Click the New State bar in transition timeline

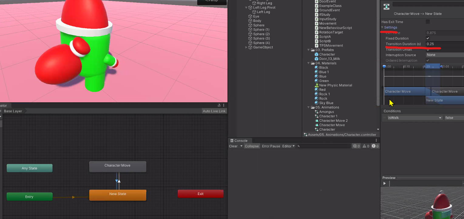(445, 100)
